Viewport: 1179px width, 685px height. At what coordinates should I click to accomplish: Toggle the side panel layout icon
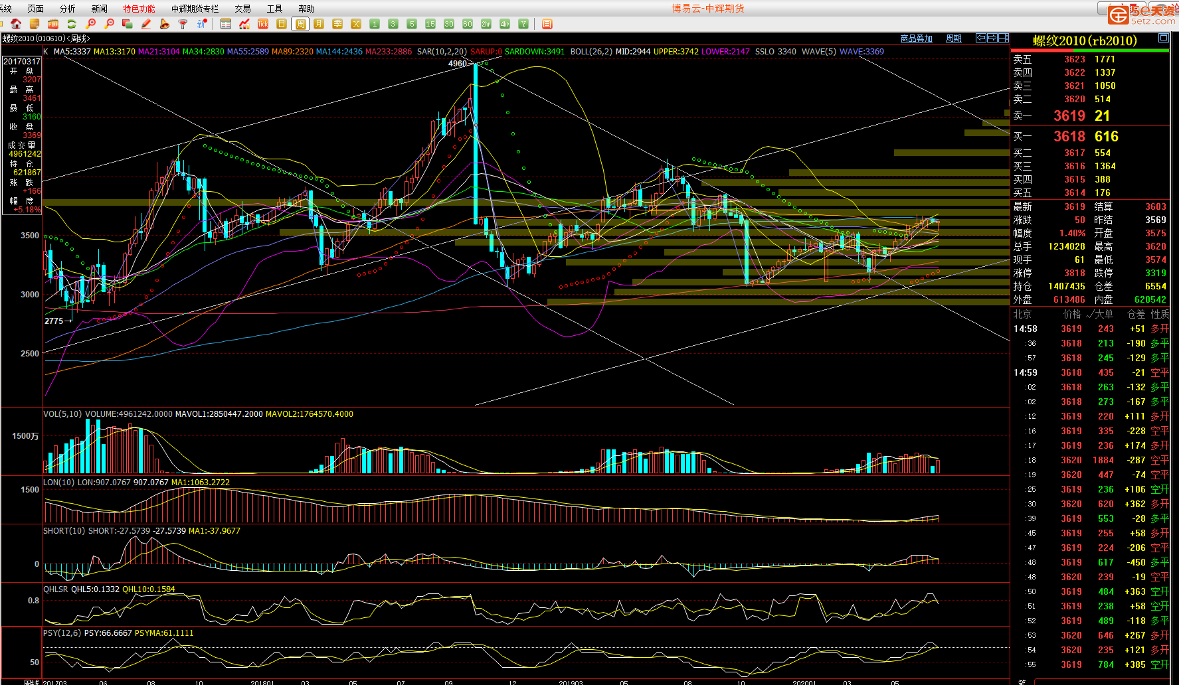(x=1004, y=38)
